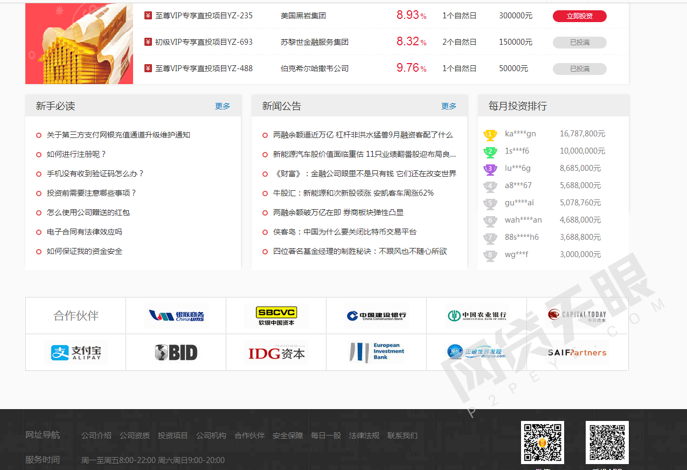Click the ¥ icon beside YZ-488
The height and width of the screenshot is (470, 687).
(148, 68)
